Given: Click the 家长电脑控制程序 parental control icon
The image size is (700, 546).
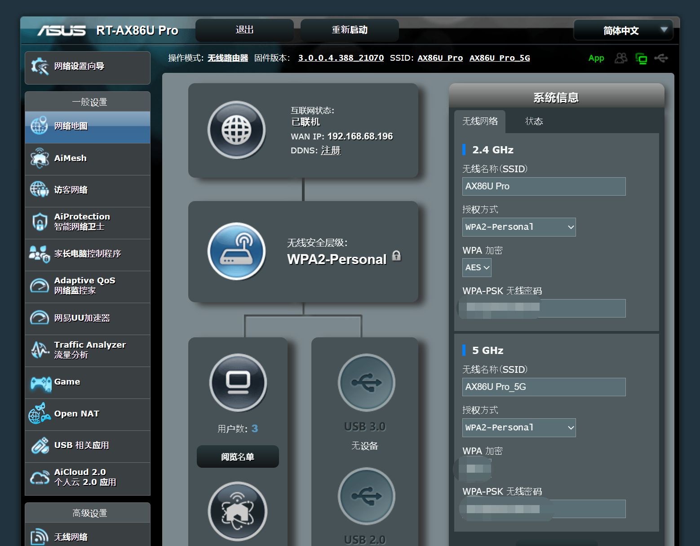Looking at the screenshot, I should click(39, 254).
